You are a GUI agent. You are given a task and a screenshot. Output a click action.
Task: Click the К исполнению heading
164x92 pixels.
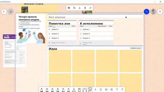91,24
